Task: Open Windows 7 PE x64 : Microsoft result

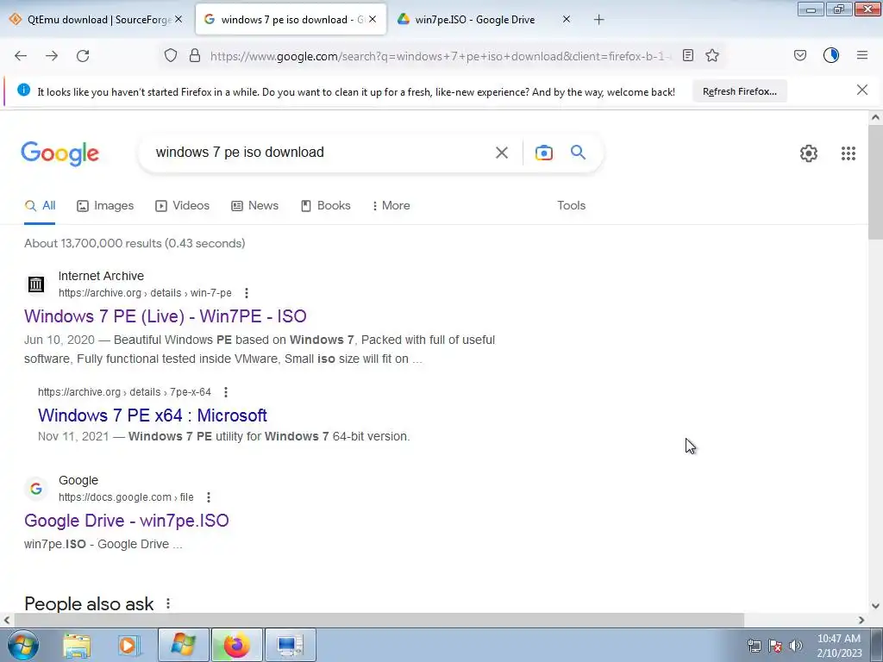Action: click(153, 415)
